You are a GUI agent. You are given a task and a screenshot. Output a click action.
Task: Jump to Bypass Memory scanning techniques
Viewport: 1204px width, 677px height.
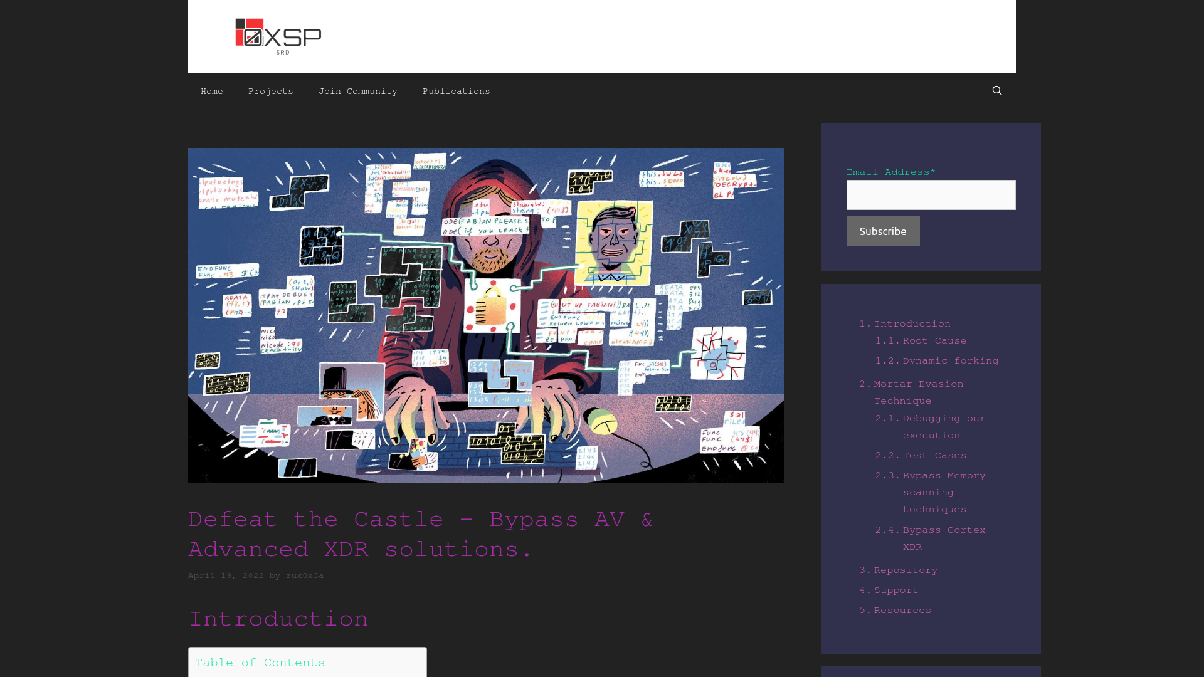pyautogui.click(x=944, y=493)
